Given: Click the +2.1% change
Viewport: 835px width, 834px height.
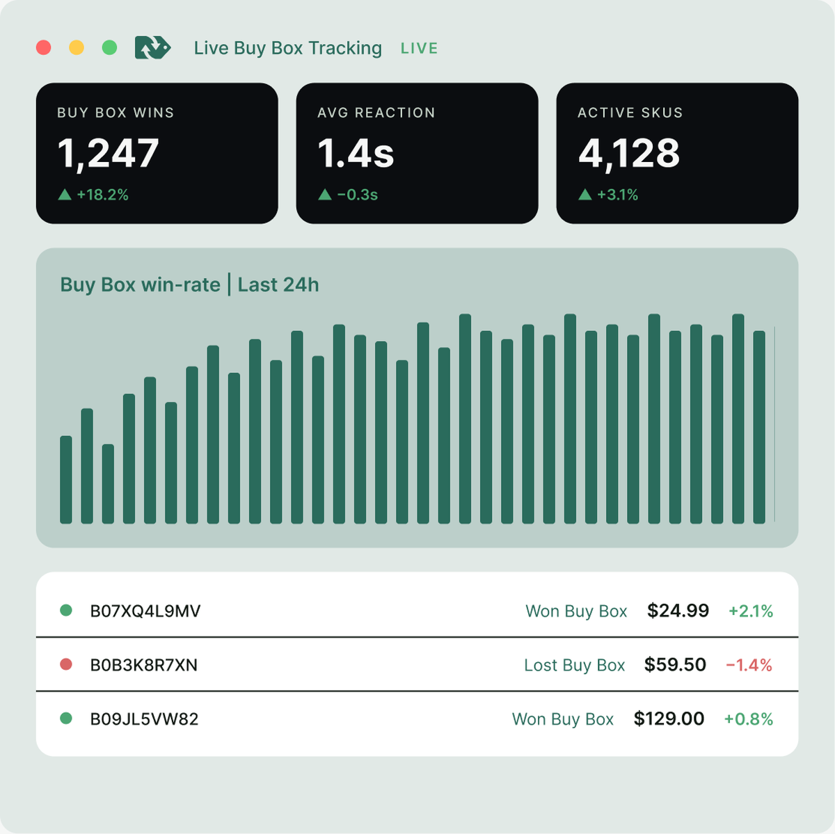Looking at the screenshot, I should 751,611.
